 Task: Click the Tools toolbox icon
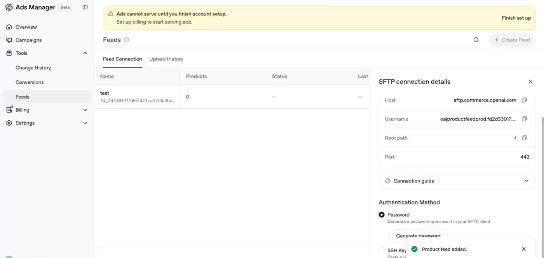[9, 53]
